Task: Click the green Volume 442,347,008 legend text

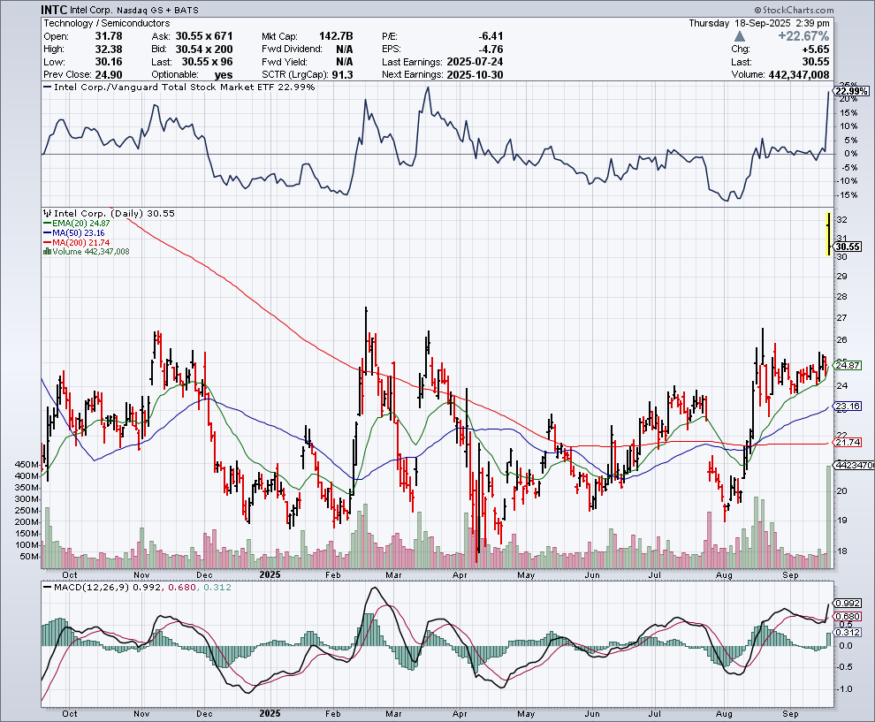Action: tap(91, 252)
